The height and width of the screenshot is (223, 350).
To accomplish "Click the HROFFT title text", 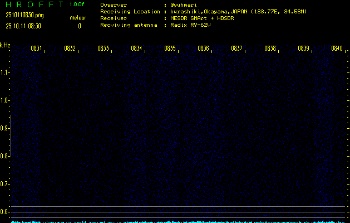I will pos(34,4).
